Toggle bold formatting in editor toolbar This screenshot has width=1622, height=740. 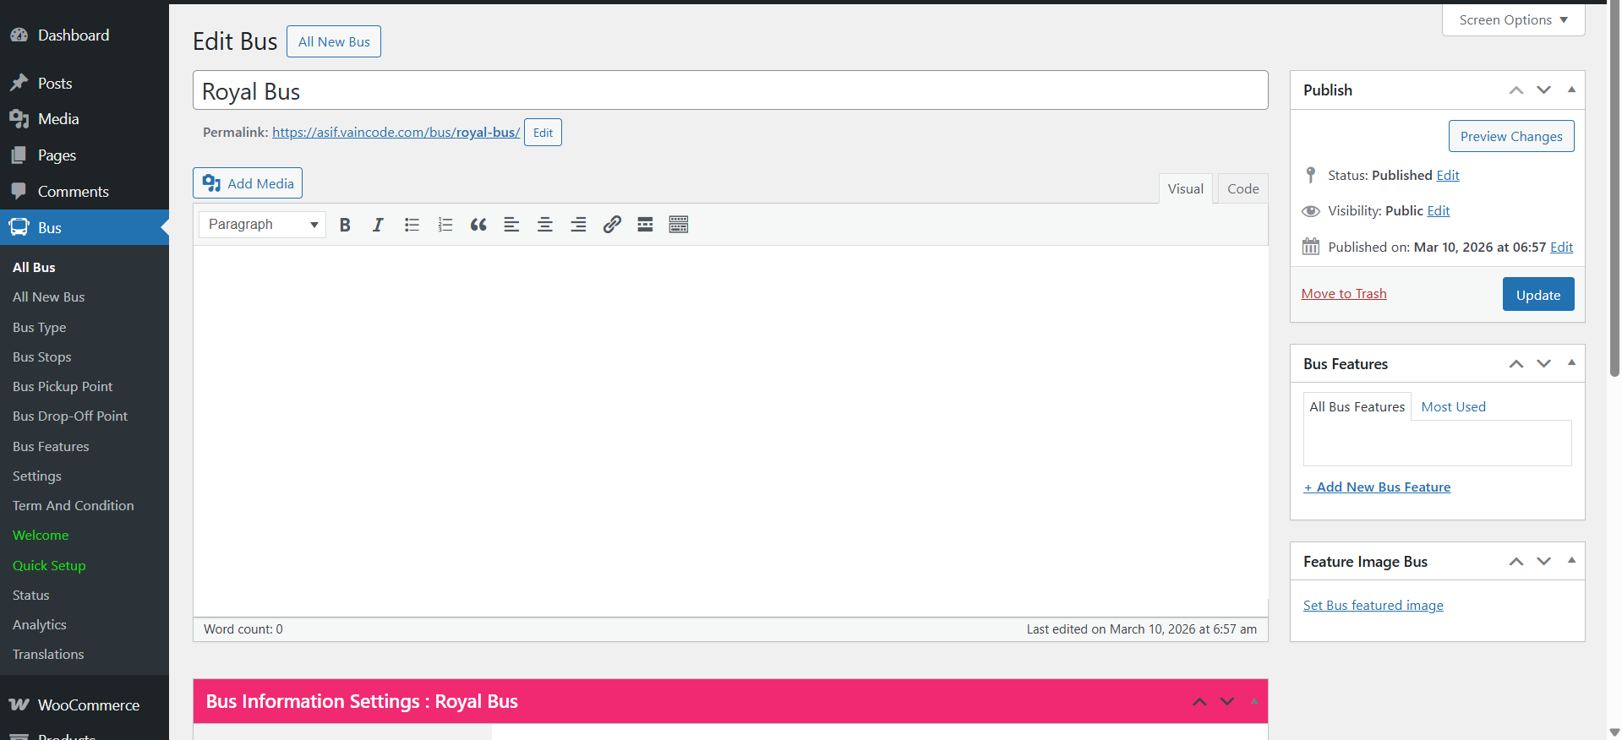click(x=345, y=225)
